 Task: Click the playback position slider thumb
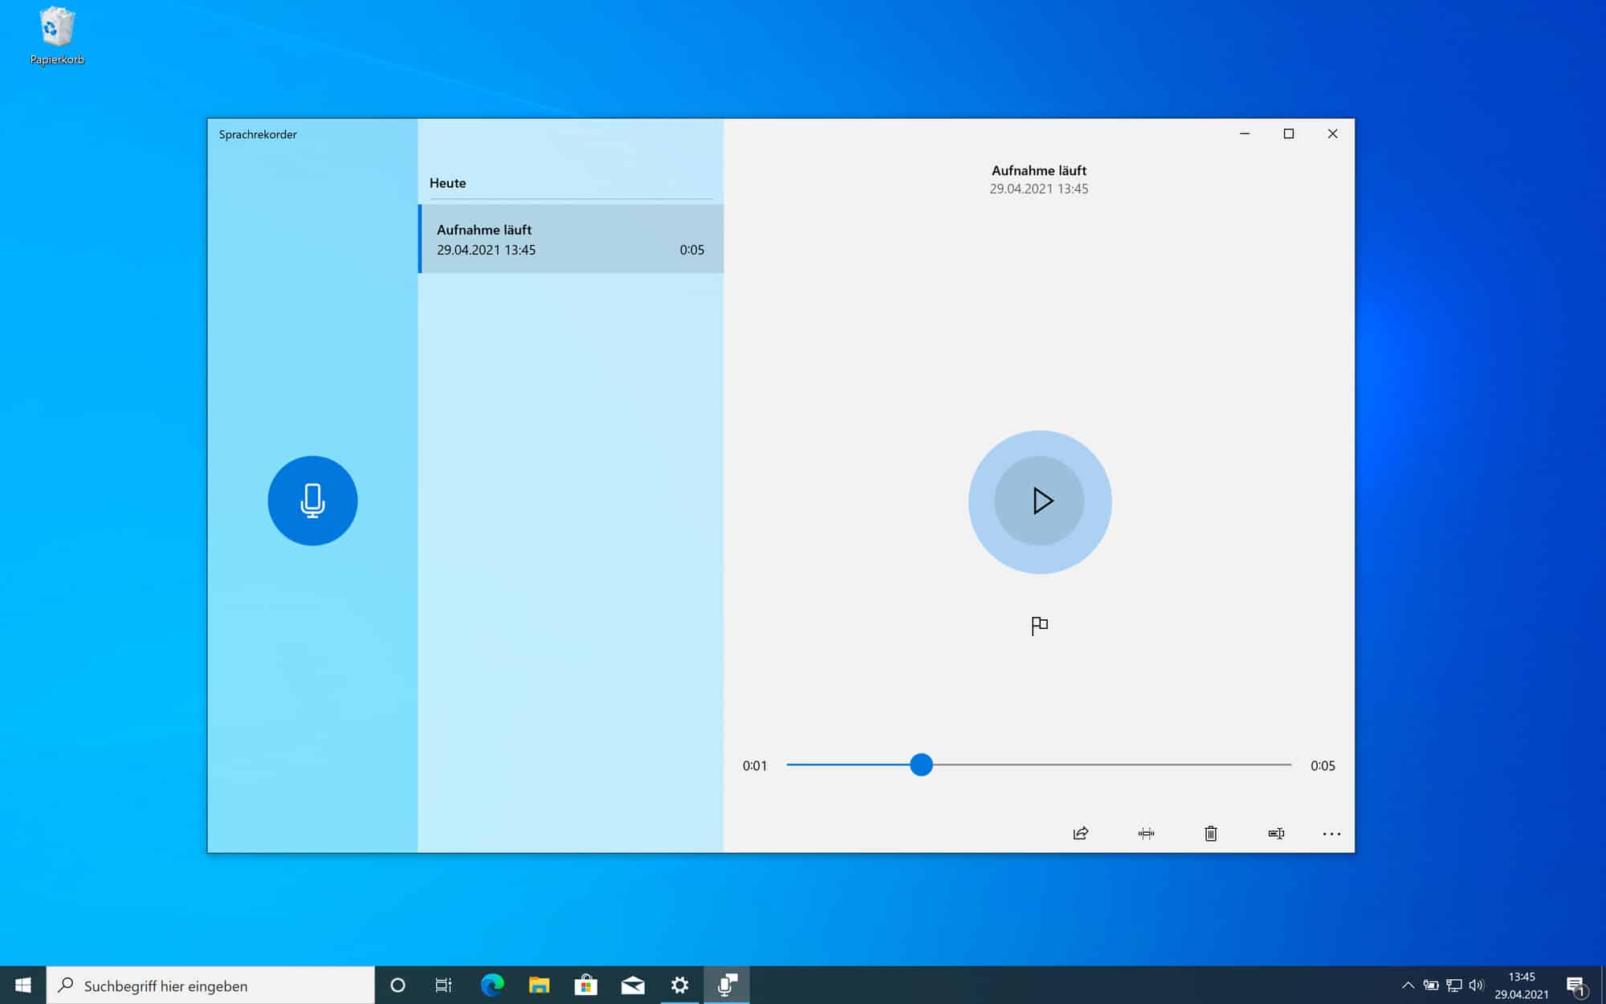[921, 765]
